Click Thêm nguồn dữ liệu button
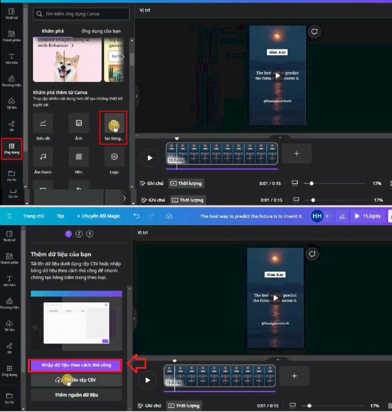392x412 pixels. (76, 395)
